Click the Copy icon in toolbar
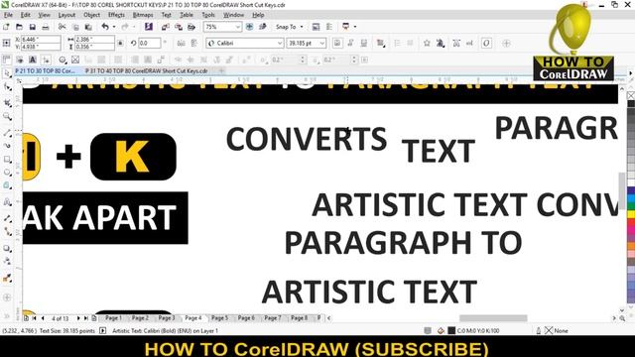Screen dimensions: 635x357 pos(75,27)
